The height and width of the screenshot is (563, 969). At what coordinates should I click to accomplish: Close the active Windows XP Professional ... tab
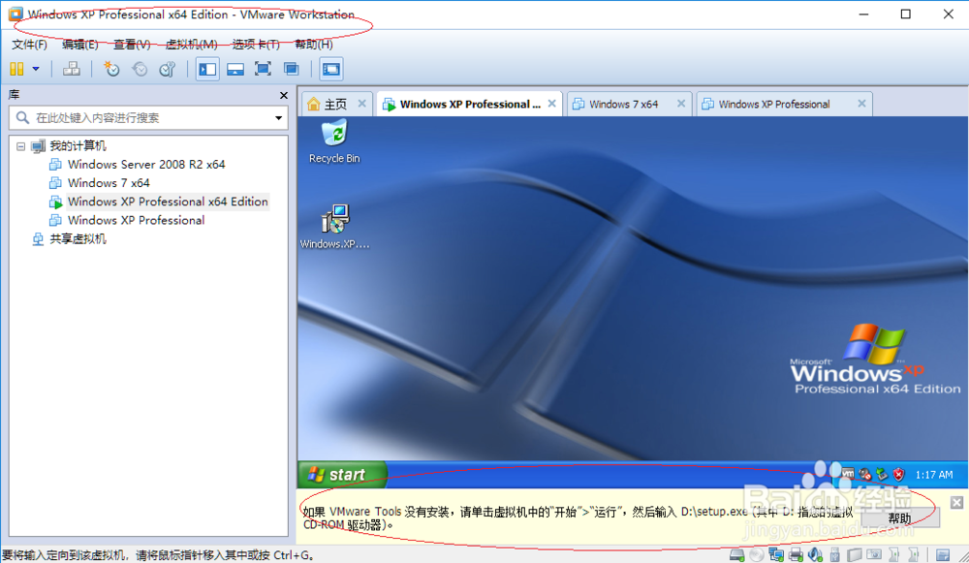point(552,104)
